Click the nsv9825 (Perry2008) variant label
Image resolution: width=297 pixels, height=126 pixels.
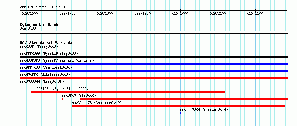click(x=39, y=47)
